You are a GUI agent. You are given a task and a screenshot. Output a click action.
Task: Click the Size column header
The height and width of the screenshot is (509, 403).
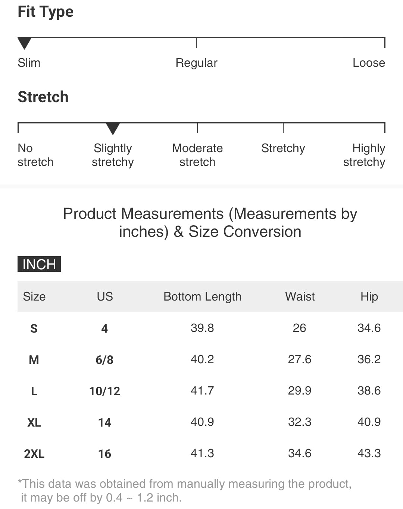click(x=34, y=296)
